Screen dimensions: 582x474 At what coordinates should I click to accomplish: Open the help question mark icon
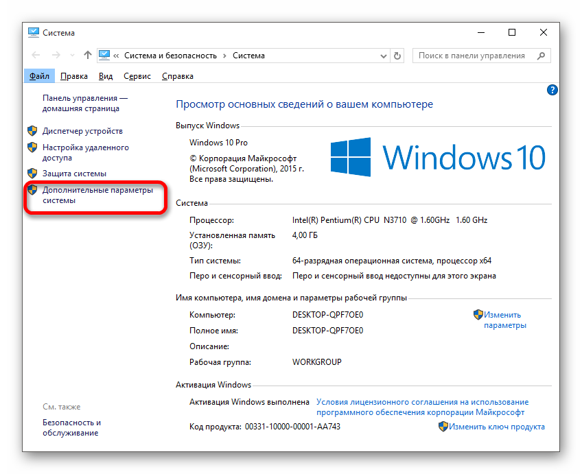[552, 90]
